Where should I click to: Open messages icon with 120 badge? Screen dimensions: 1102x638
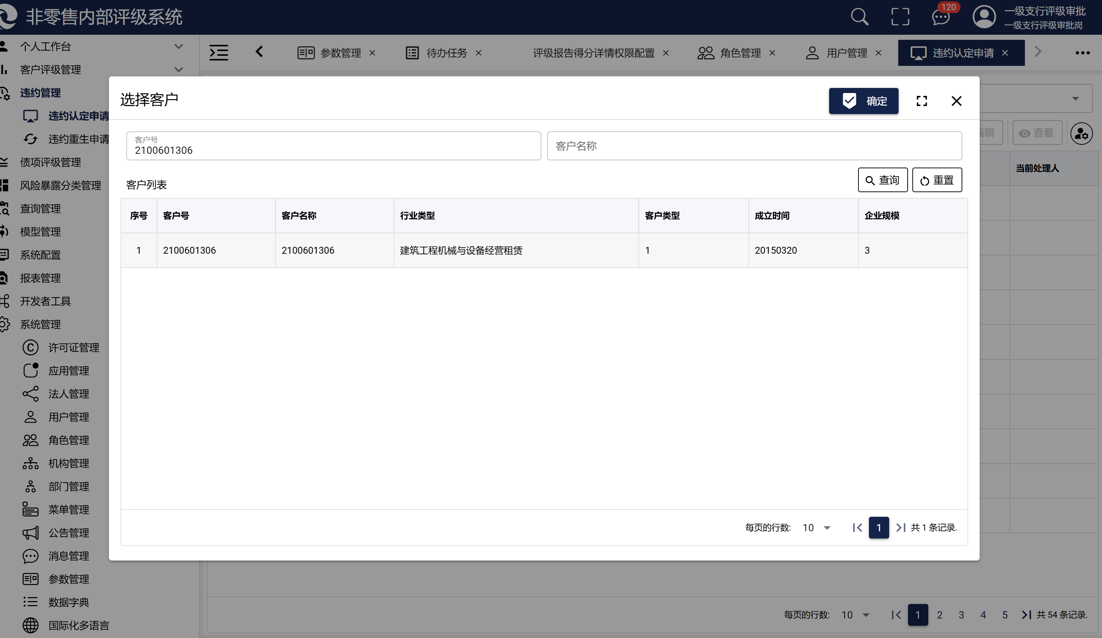click(940, 17)
